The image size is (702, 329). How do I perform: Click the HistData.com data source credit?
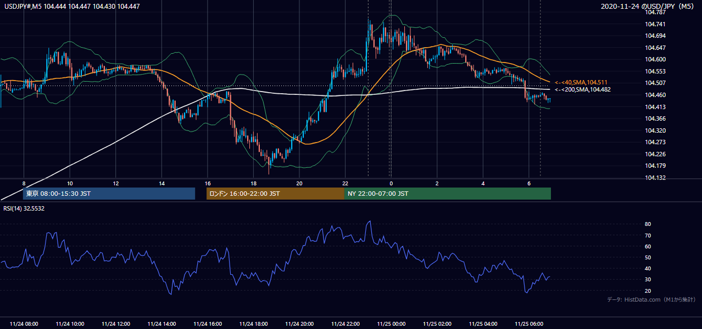click(651, 299)
